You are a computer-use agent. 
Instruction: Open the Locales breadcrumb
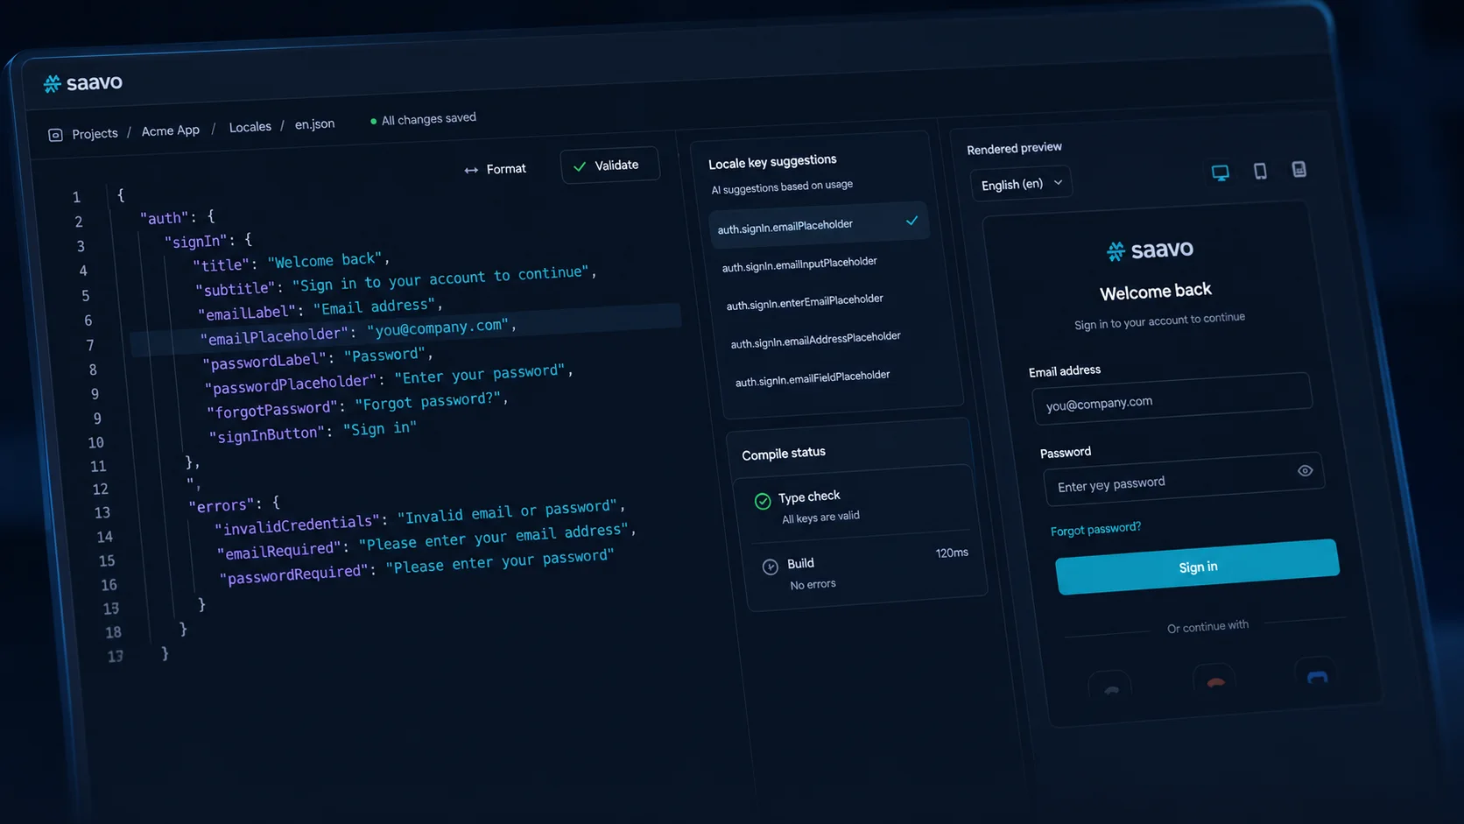point(250,127)
